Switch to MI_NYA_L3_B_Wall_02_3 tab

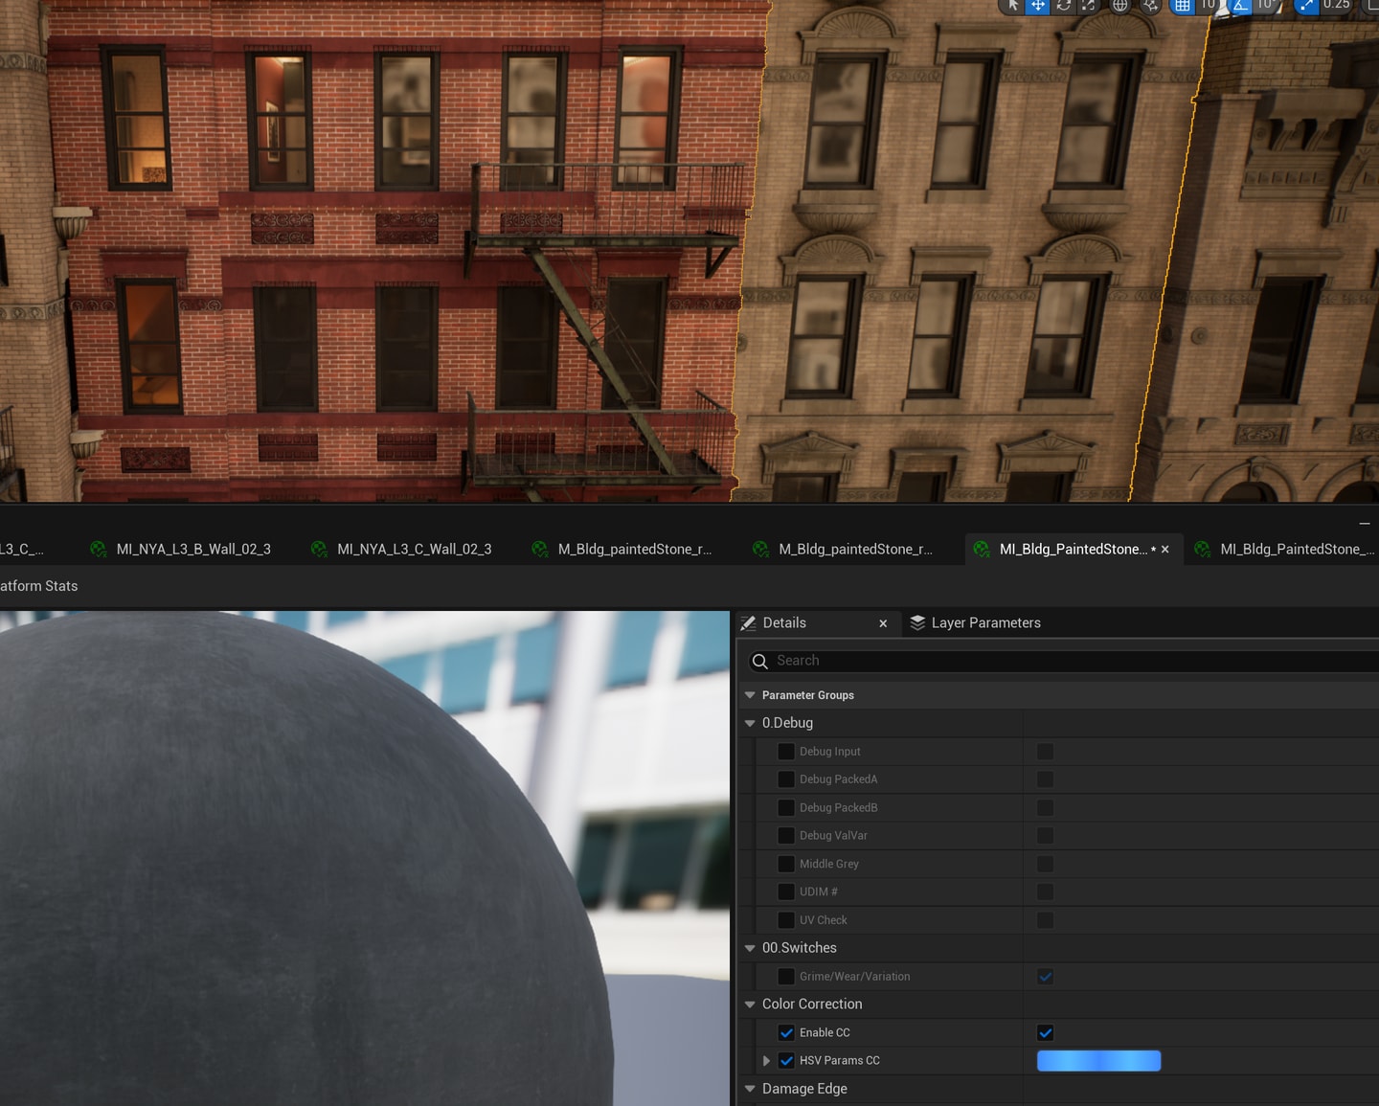(x=180, y=549)
